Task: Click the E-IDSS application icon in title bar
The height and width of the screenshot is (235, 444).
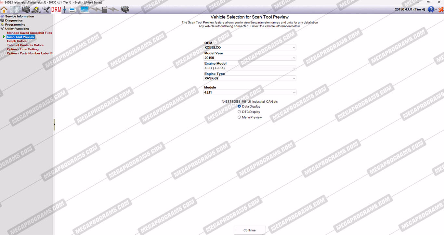Action: pos(2,2)
